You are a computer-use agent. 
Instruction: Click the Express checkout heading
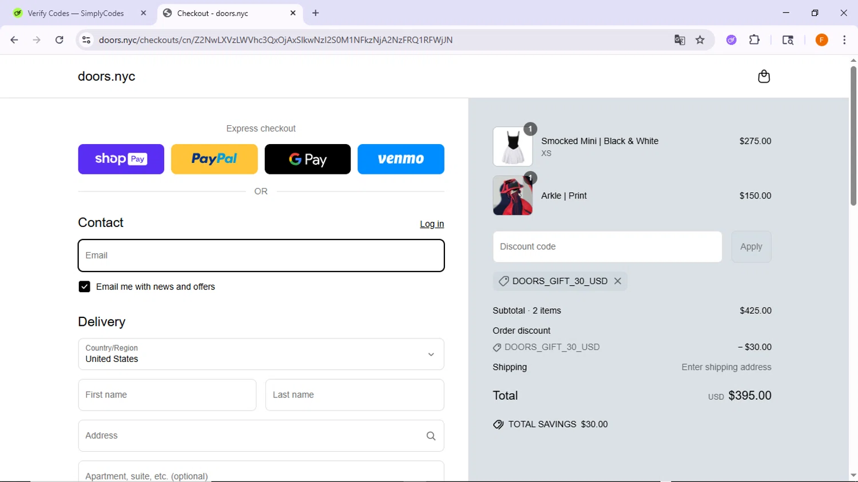coord(261,129)
